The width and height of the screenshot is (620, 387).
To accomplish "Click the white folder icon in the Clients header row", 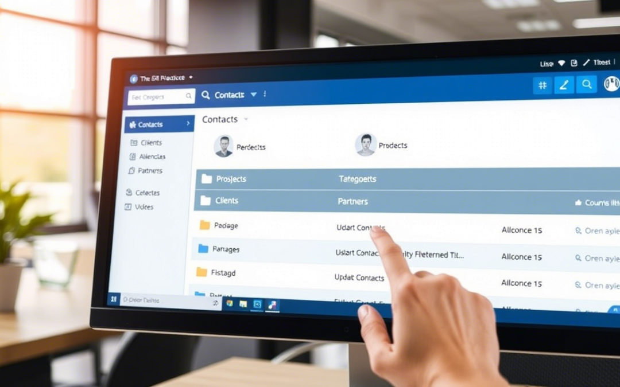I will pyautogui.click(x=205, y=201).
